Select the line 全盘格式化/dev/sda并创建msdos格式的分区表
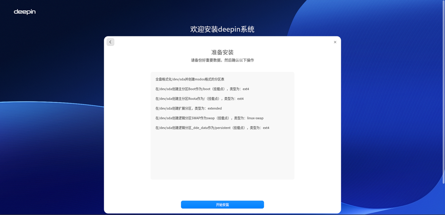445x215 pixels. 190,79
